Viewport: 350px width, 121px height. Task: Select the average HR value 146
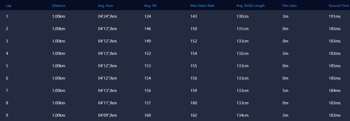(x=148, y=29)
